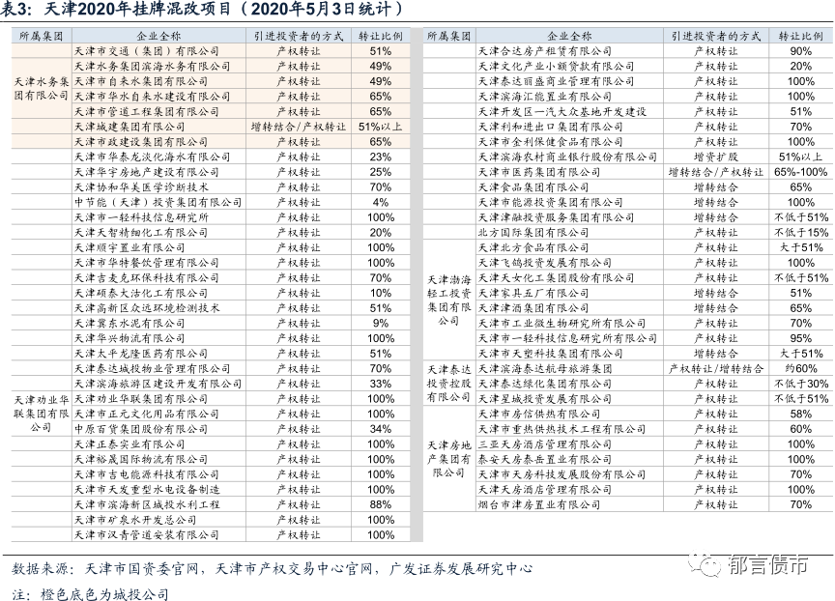Click the 天津城建集团有限公司 cell
Viewport: 835px width, 601px height.
(130, 127)
